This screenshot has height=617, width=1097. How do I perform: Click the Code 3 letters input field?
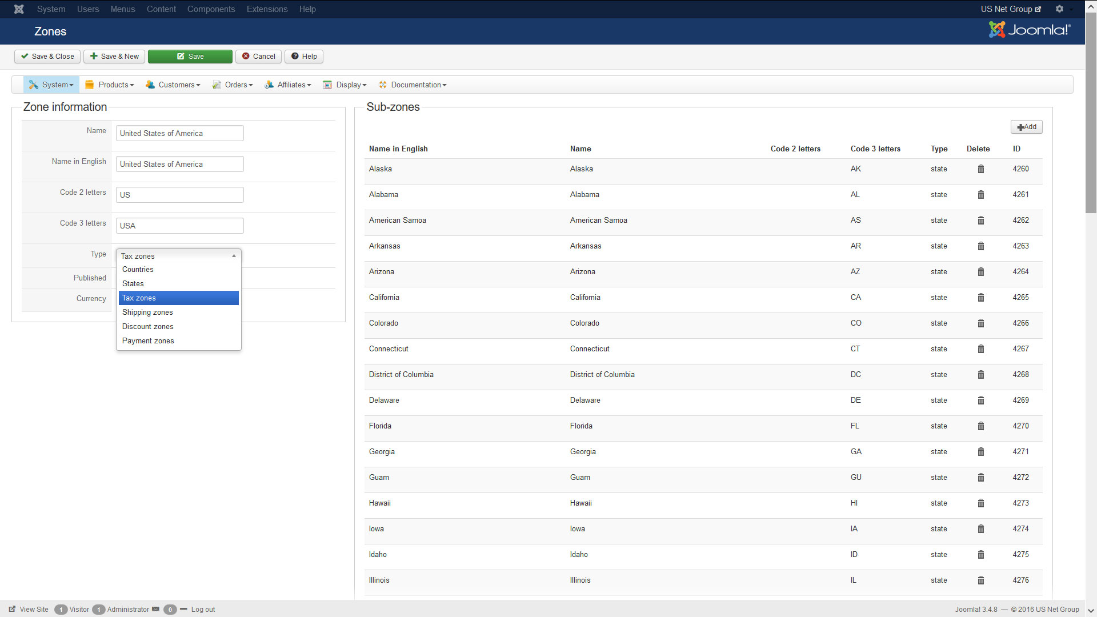179,226
